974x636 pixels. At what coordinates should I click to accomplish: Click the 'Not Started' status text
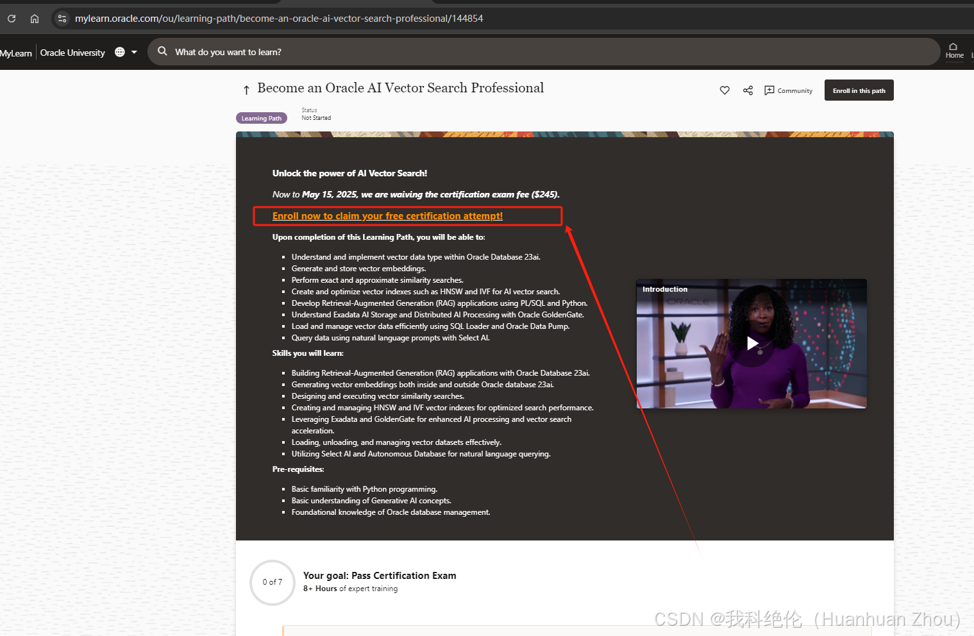[316, 118]
